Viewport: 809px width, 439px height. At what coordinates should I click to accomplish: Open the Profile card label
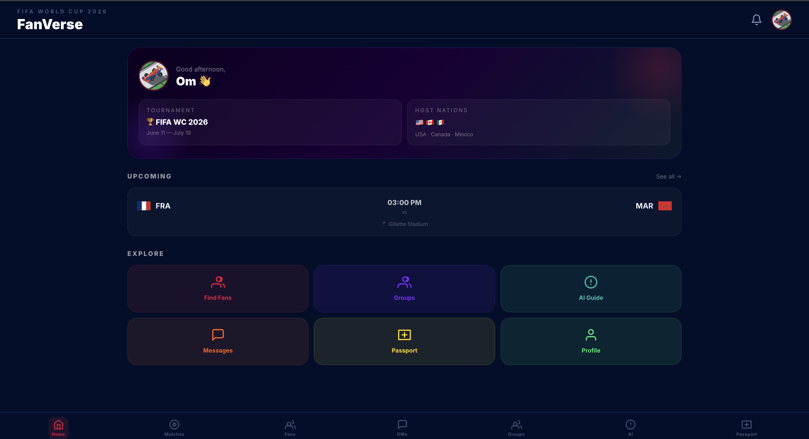pyautogui.click(x=591, y=350)
